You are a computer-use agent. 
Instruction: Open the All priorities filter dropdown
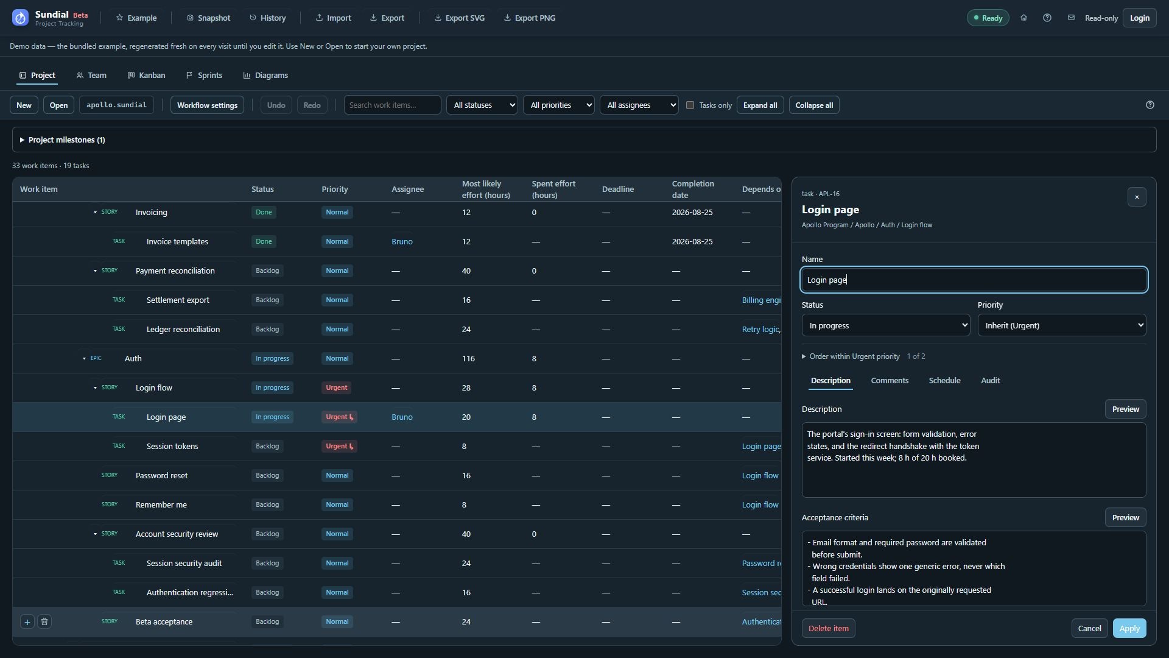[x=559, y=105]
